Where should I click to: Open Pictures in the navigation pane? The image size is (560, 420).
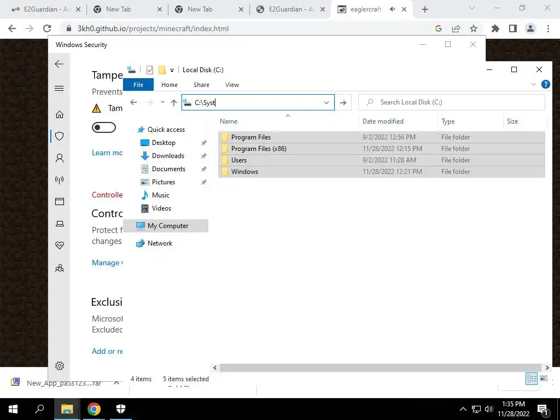163,182
